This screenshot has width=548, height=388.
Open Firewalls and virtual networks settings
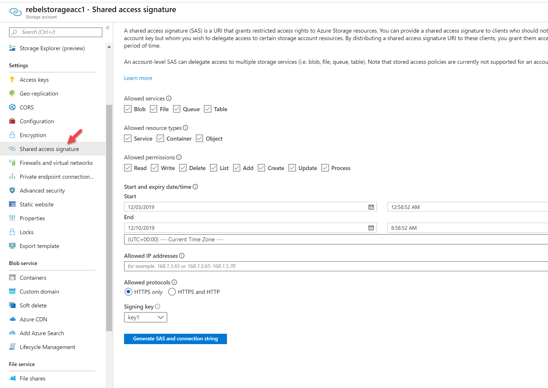coord(56,163)
